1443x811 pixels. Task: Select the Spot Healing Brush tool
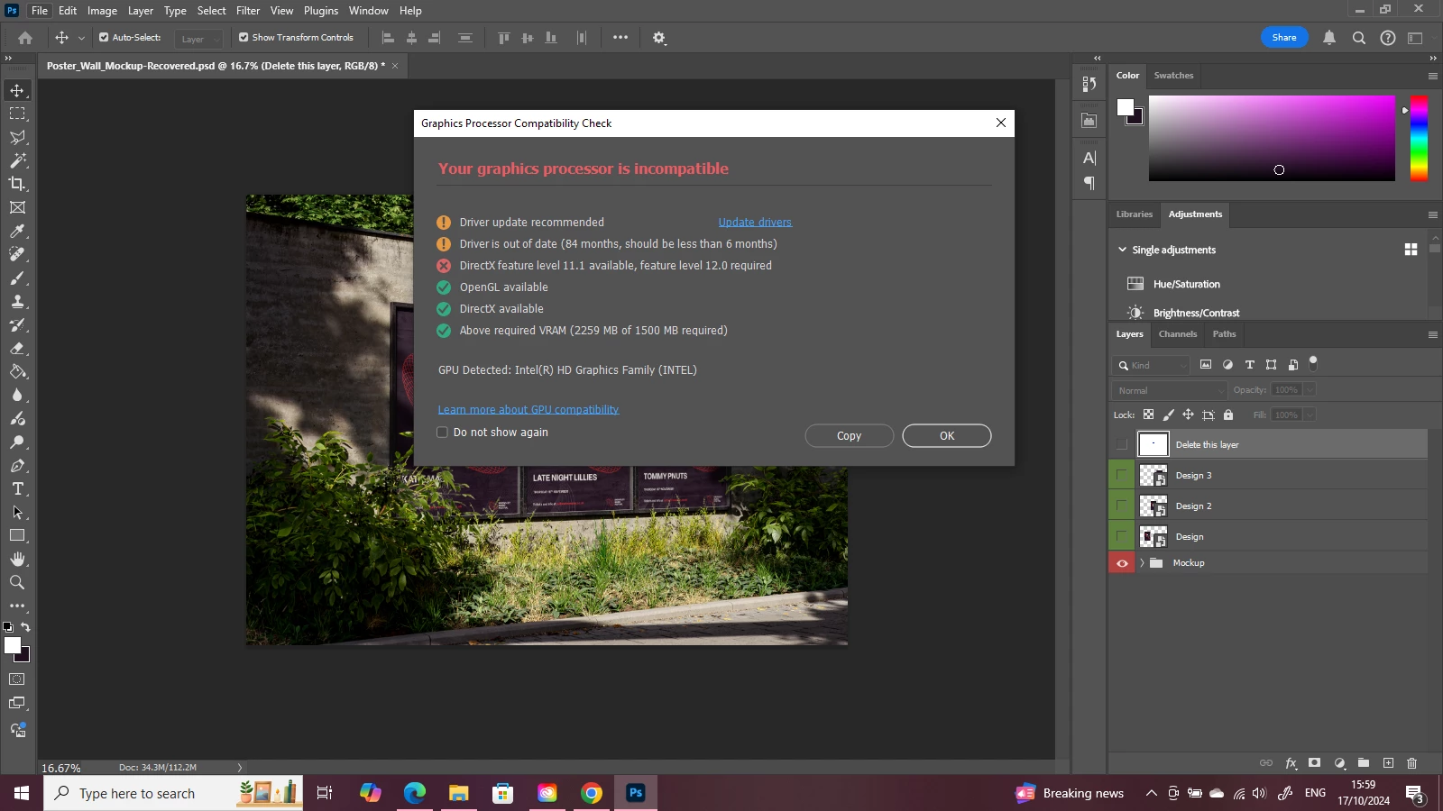point(17,254)
